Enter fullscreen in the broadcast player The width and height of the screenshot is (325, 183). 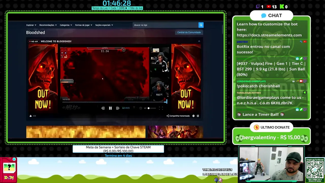click(x=161, y=108)
